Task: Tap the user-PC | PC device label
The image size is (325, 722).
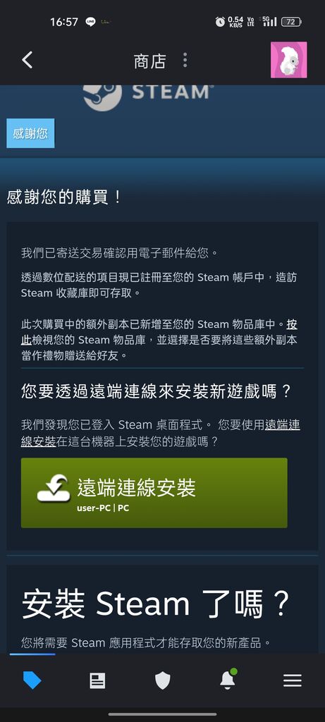Action: [103, 508]
